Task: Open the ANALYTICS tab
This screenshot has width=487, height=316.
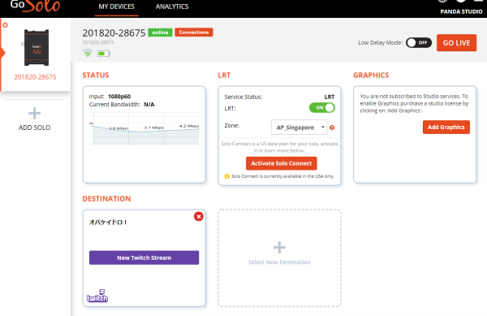Action: point(172,6)
